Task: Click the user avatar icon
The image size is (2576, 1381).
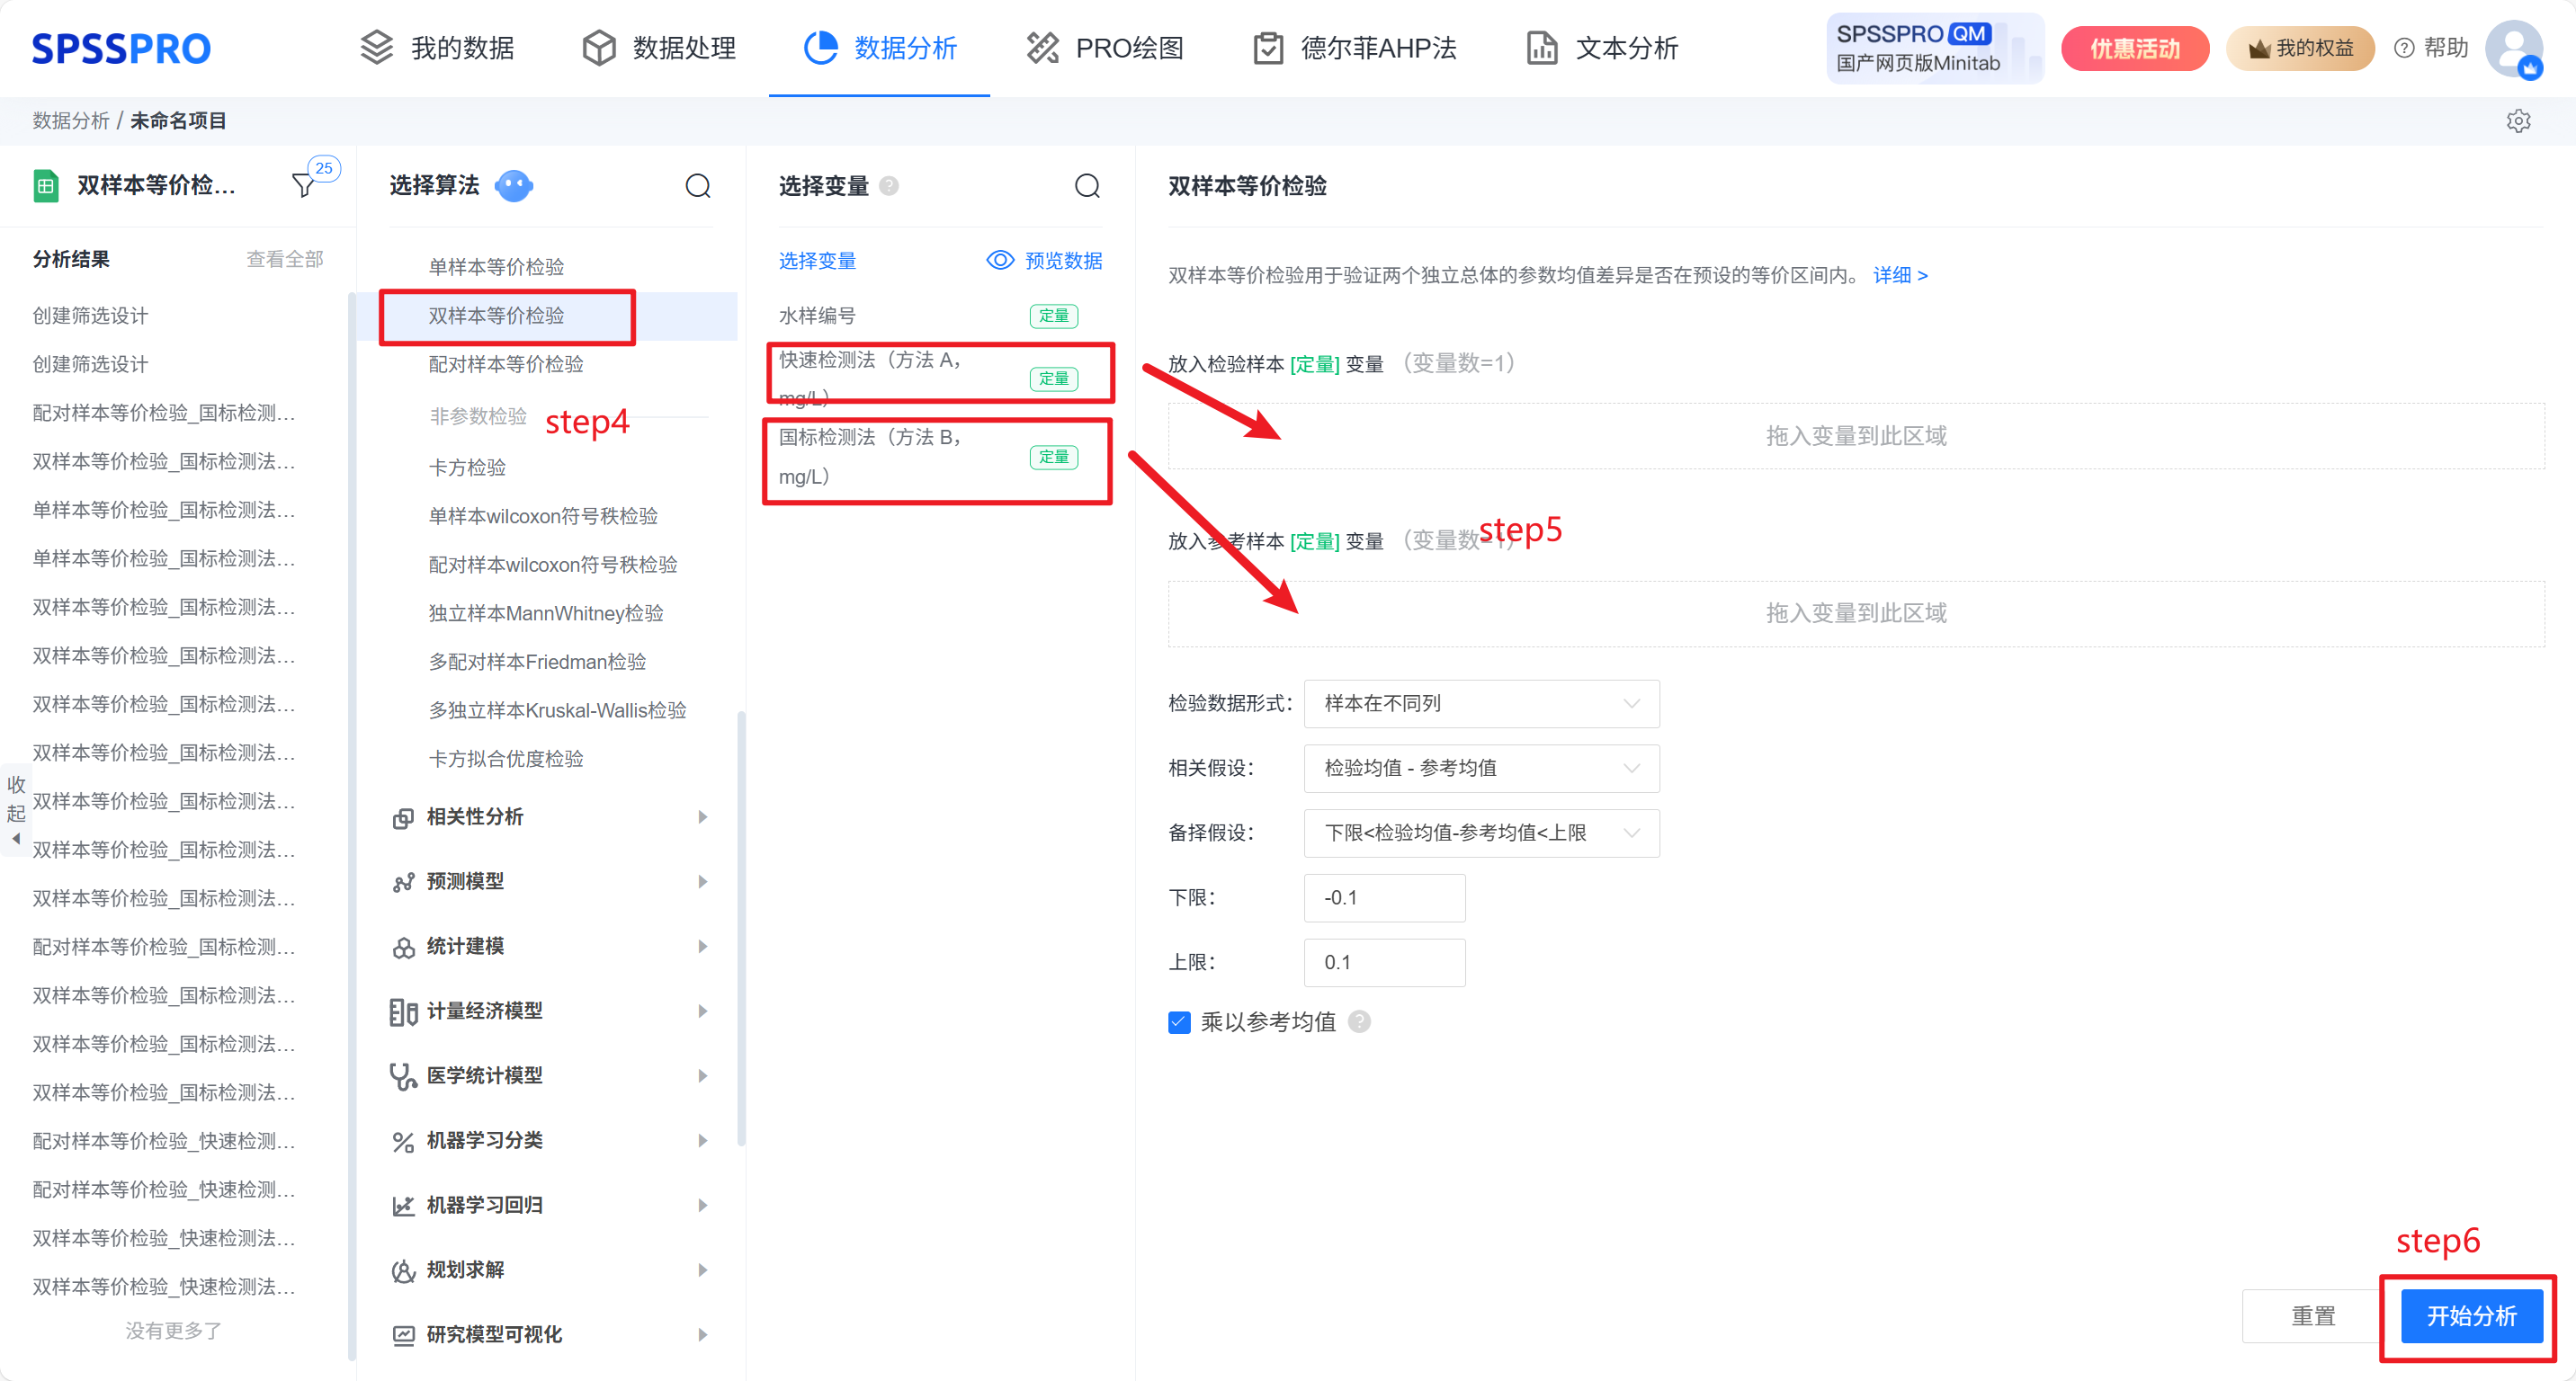Action: (x=2512, y=48)
